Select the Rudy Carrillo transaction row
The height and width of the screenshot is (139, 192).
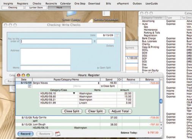coord(87,119)
